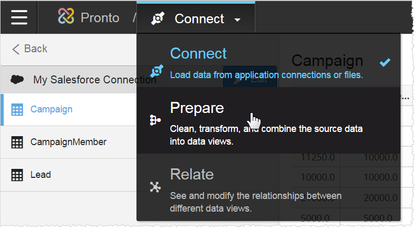
Task: Select the Campaign table name in sidebar
Action: point(51,109)
